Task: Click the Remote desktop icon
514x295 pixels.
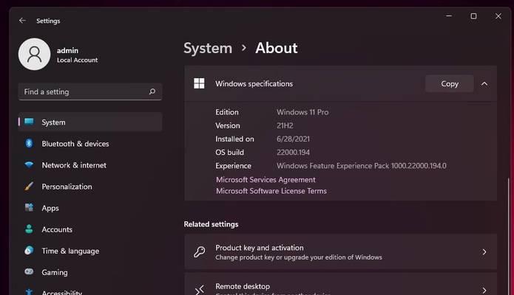Action: (x=199, y=290)
